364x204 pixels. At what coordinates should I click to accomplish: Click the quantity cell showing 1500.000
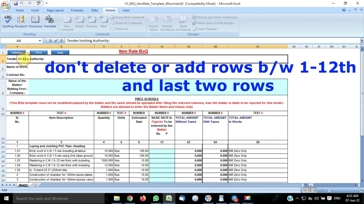pos(104,160)
